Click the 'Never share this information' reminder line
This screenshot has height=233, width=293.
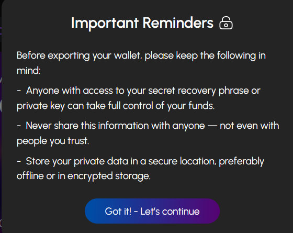point(148,133)
